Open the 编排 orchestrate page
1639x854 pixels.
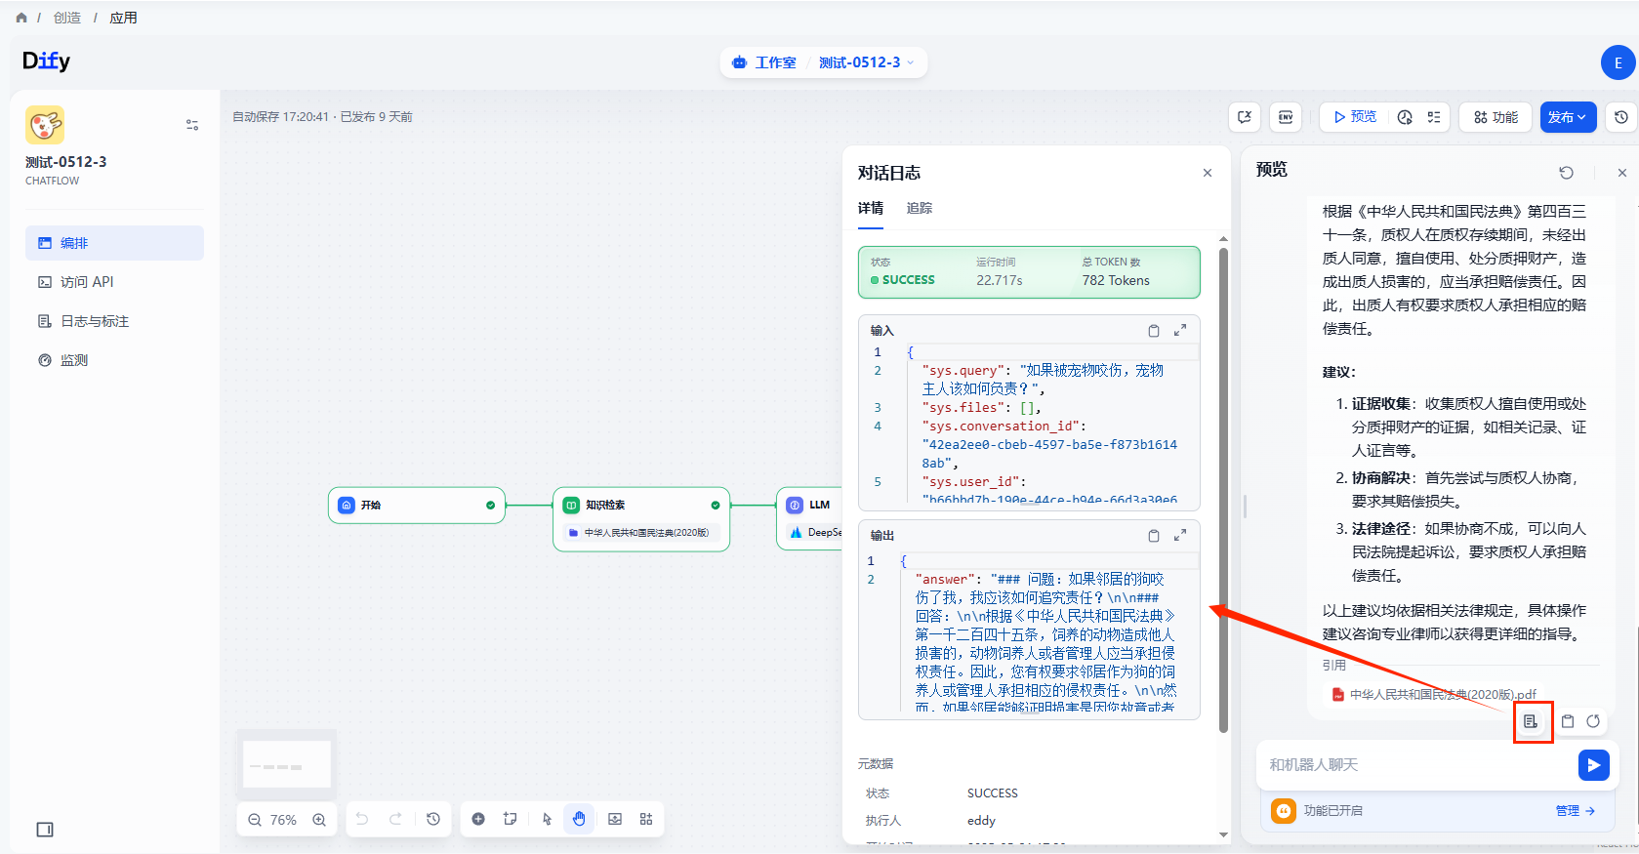tap(114, 243)
